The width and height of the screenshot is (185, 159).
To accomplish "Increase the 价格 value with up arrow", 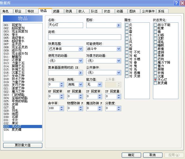I will coord(61,83).
